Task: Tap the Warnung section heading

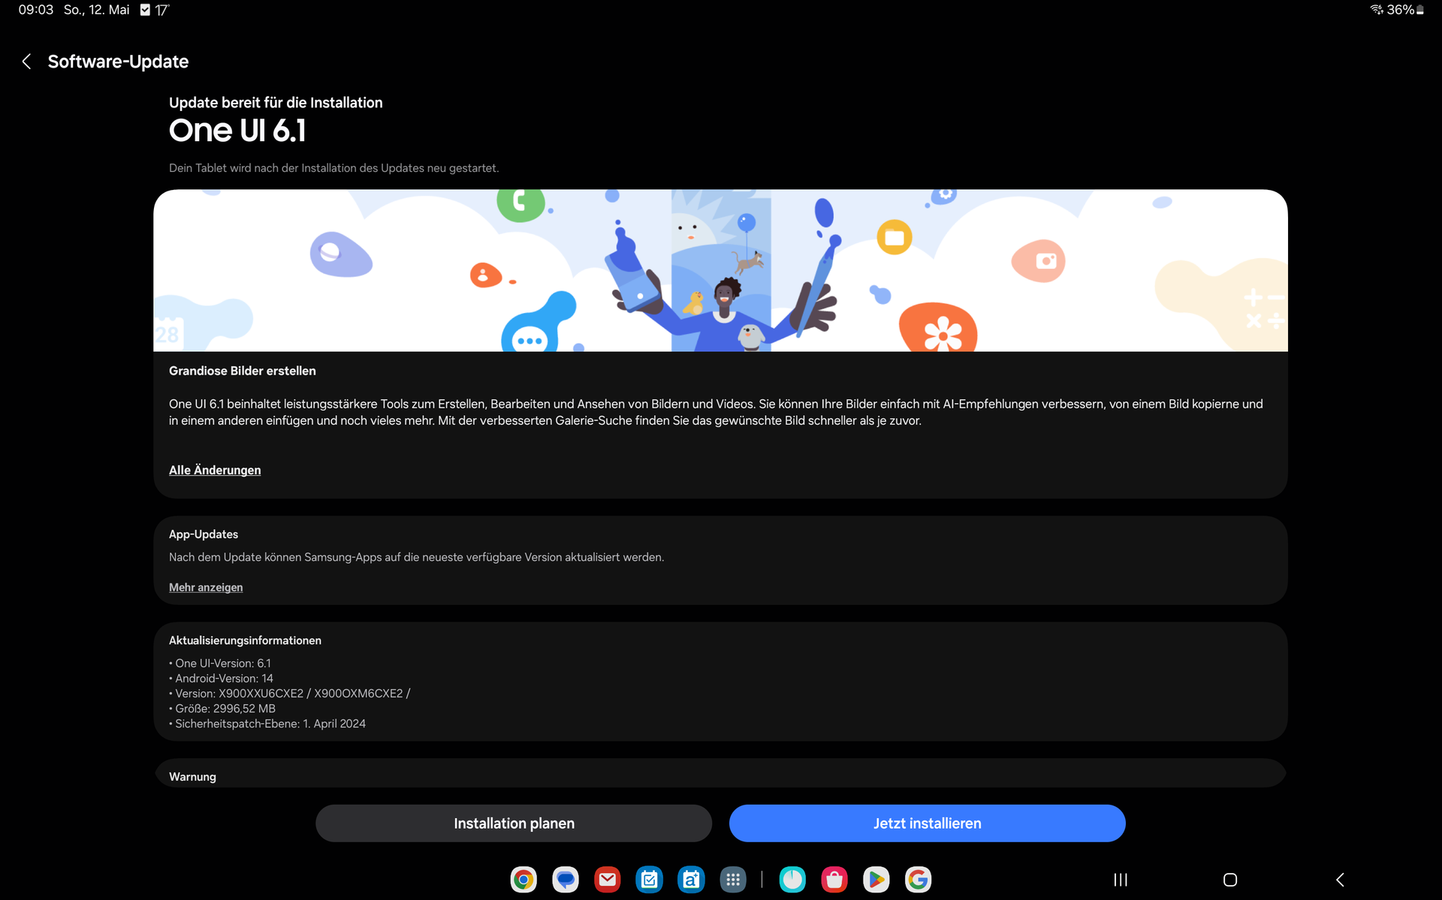Action: click(192, 777)
